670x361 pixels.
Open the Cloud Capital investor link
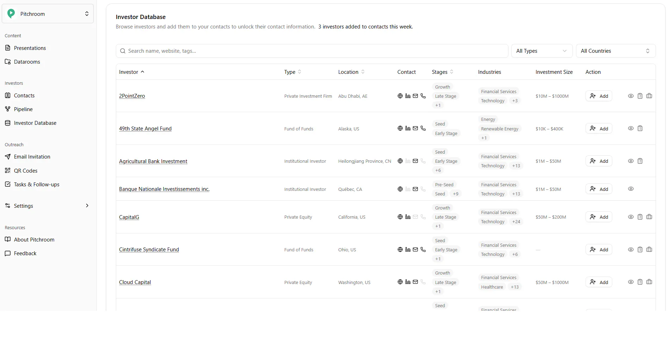pos(135,282)
